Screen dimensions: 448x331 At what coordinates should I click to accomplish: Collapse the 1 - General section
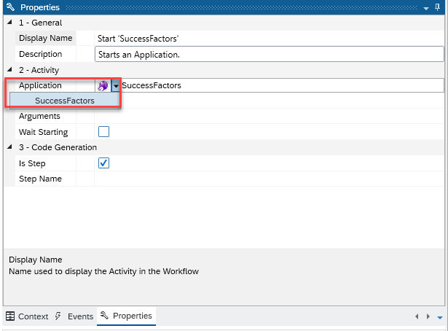pos(9,22)
